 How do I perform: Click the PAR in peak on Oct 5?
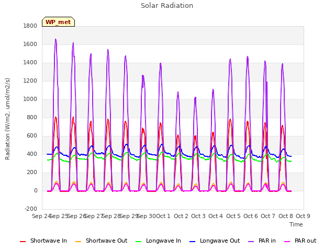point(230,59)
